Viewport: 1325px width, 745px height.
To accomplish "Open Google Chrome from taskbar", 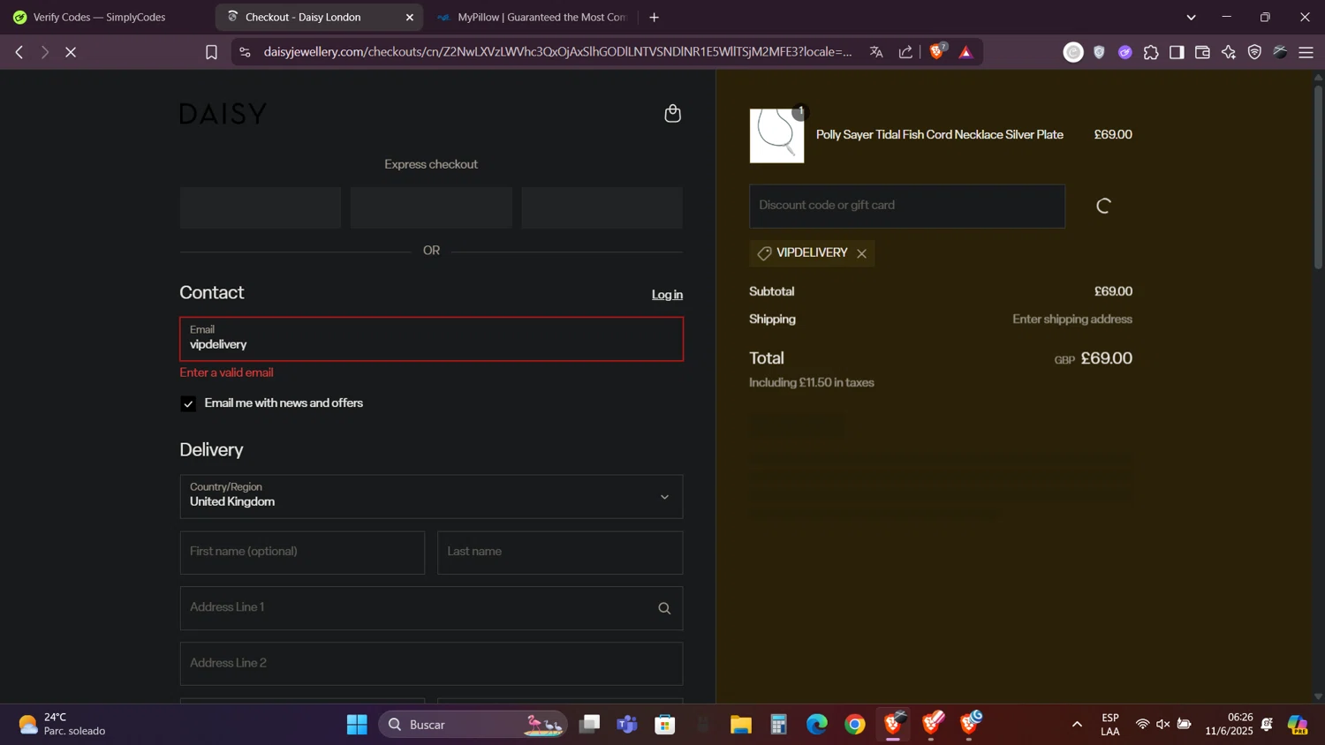I will pyautogui.click(x=855, y=725).
